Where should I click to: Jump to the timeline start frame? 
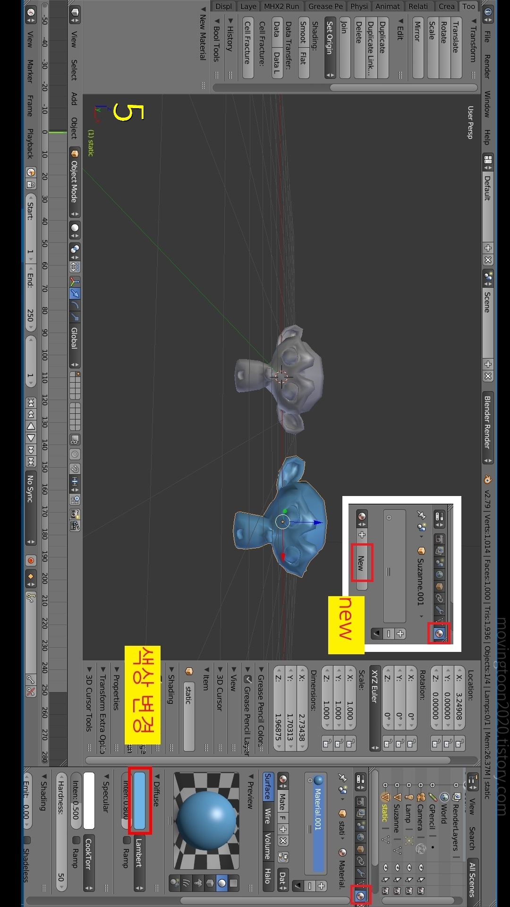point(31,402)
